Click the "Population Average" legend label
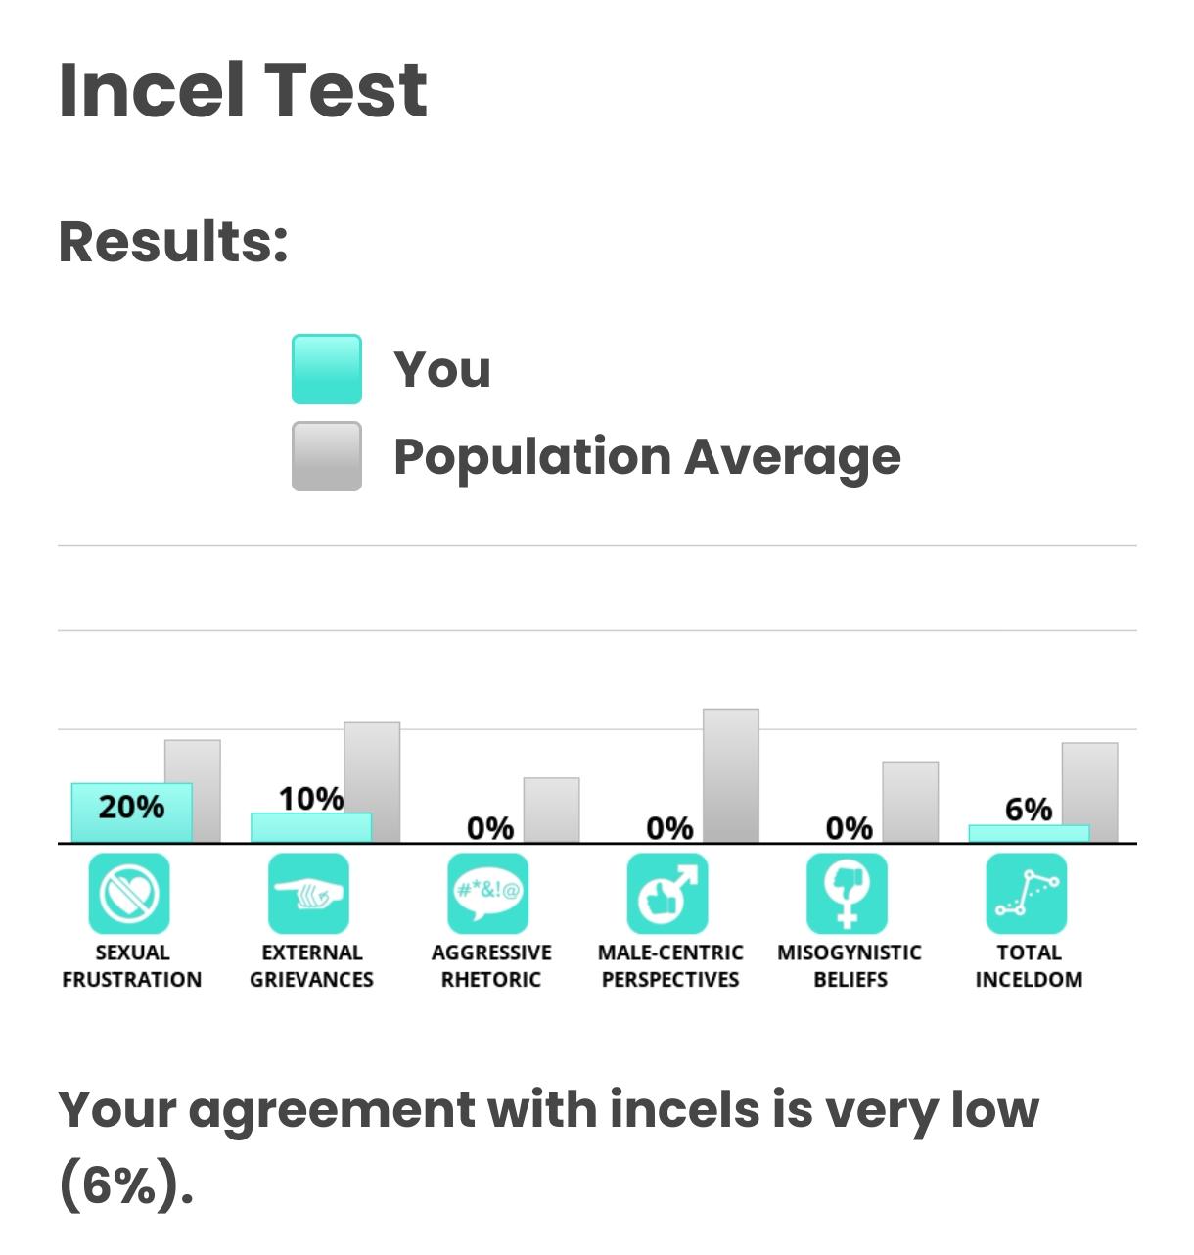This screenshot has width=1194, height=1255. tap(647, 457)
